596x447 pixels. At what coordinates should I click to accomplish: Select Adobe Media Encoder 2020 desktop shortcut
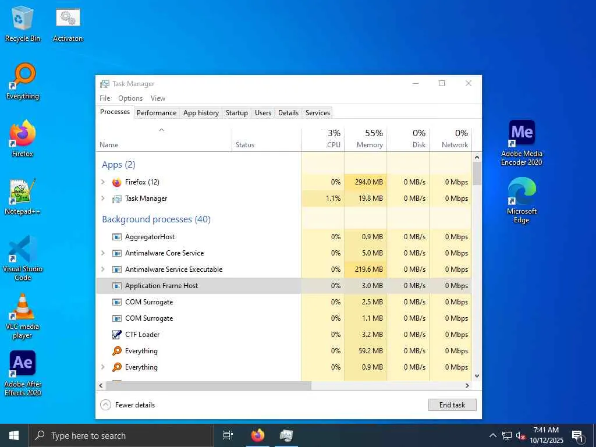coord(521,143)
